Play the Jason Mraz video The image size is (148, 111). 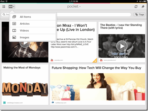[25, 43]
